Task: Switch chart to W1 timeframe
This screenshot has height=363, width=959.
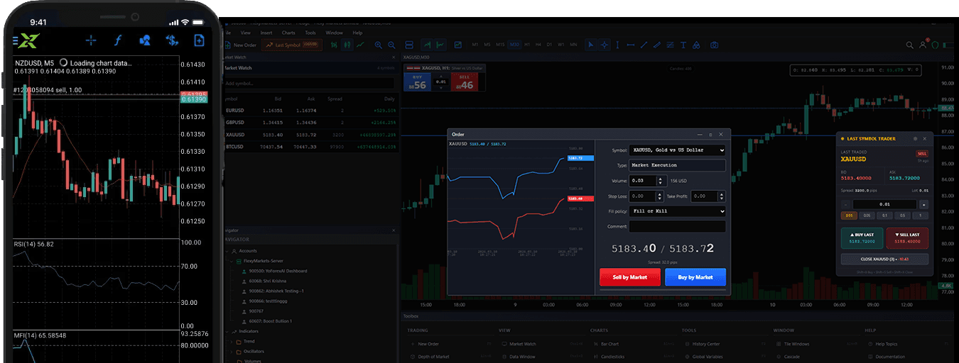Action: 560,45
